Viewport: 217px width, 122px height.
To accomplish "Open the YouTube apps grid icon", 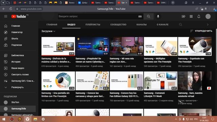I will coord(191,17).
